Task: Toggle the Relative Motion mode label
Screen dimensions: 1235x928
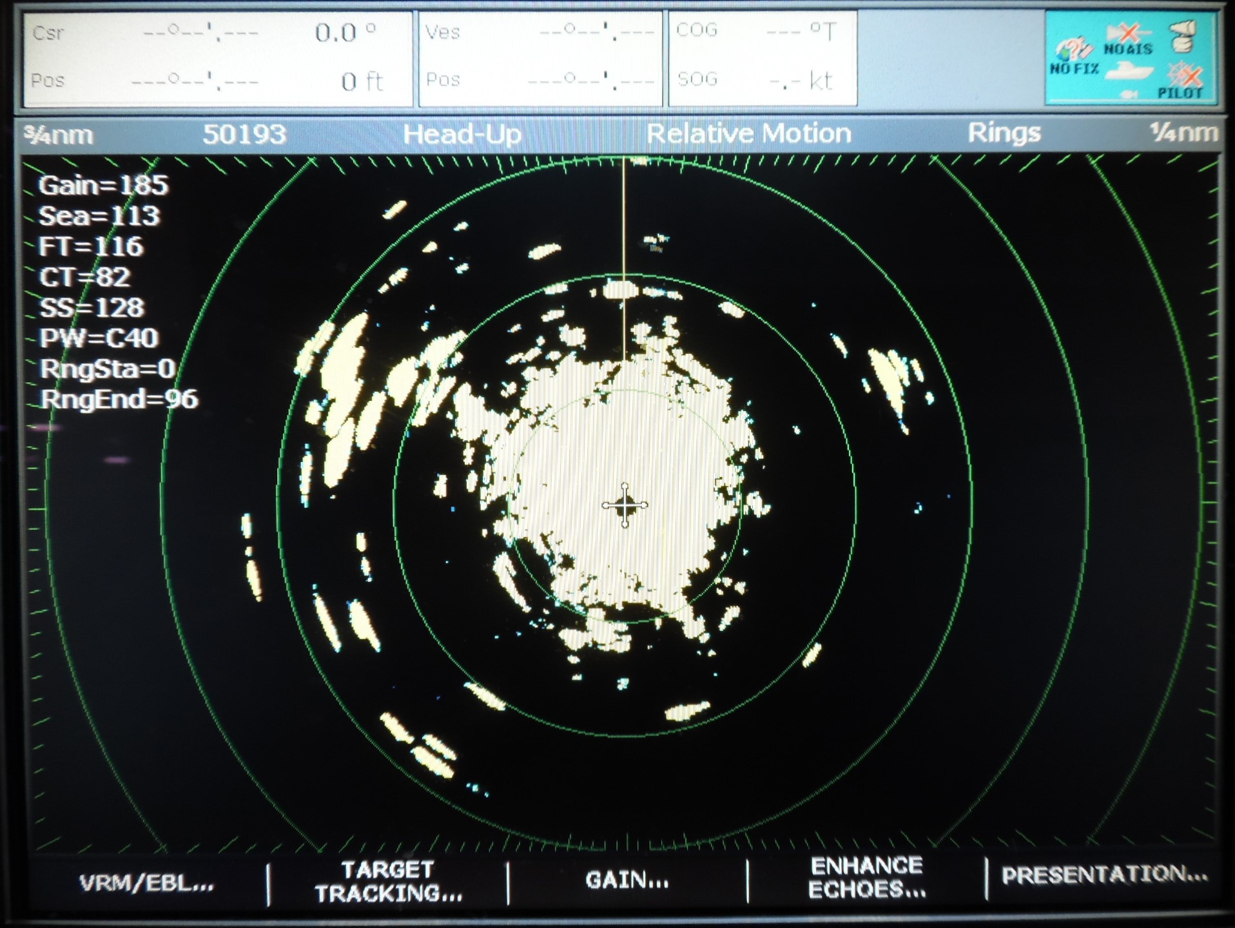Action: coord(748,133)
